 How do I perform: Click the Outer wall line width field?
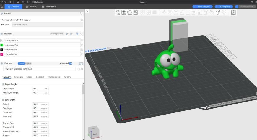[x=40, y=112]
